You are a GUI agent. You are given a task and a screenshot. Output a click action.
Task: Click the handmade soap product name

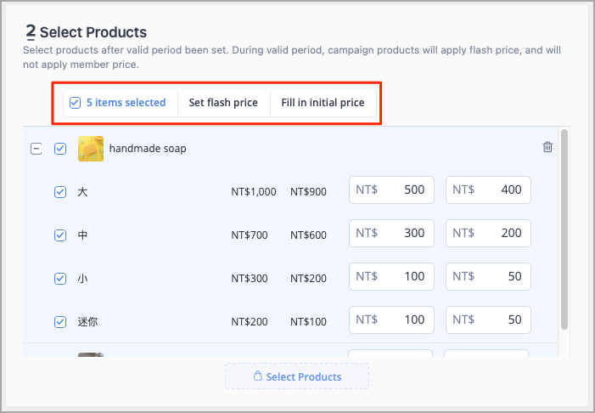[x=148, y=149]
